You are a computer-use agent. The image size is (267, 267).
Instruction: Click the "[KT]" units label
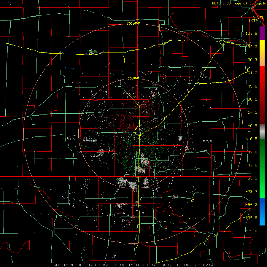coord(253,20)
